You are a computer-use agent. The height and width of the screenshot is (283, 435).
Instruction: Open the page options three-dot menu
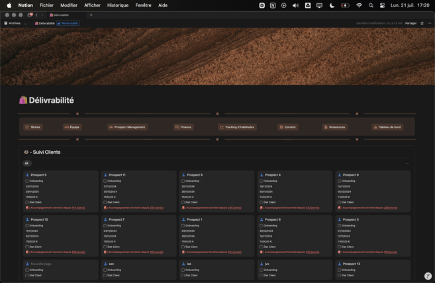coord(429,23)
